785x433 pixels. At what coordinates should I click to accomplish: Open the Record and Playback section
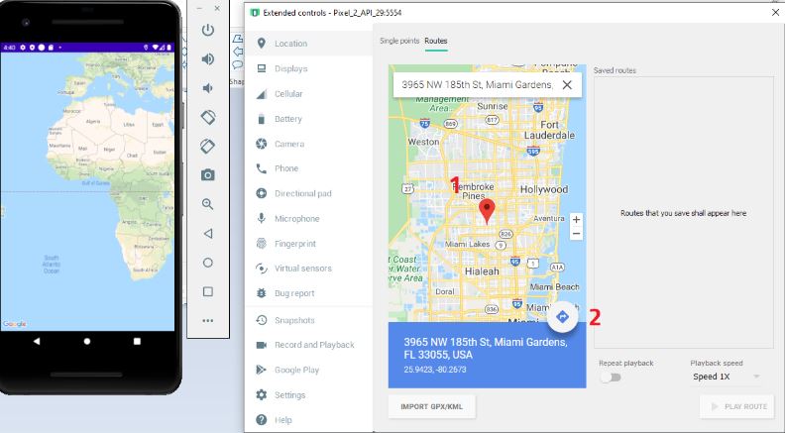point(308,345)
